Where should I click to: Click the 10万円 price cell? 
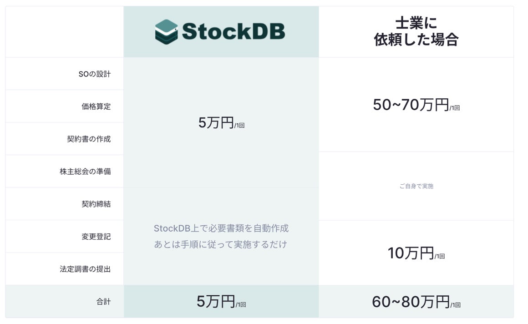416,253
